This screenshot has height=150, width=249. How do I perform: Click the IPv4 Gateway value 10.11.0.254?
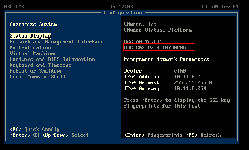(190, 89)
